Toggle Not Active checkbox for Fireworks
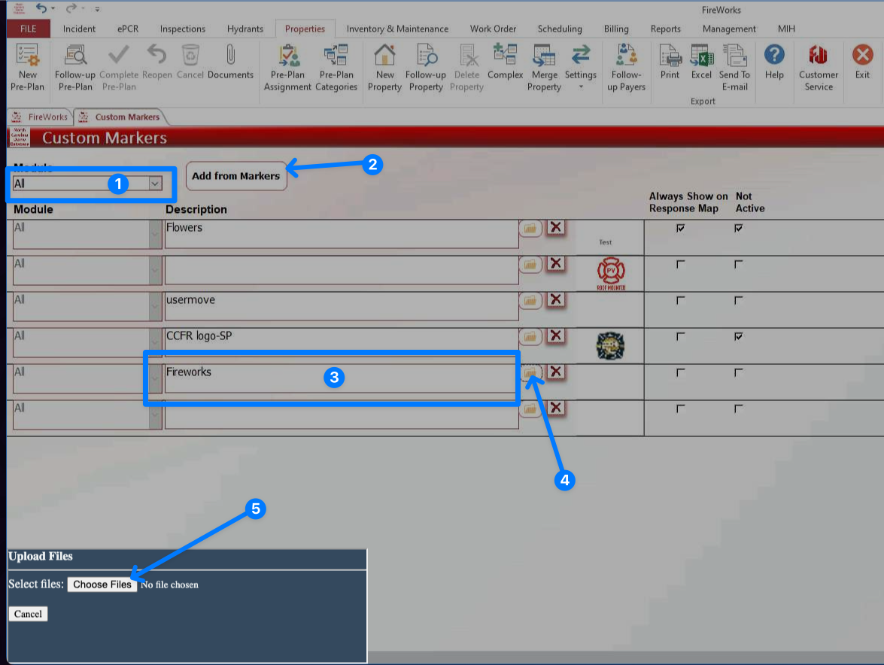 click(x=738, y=372)
